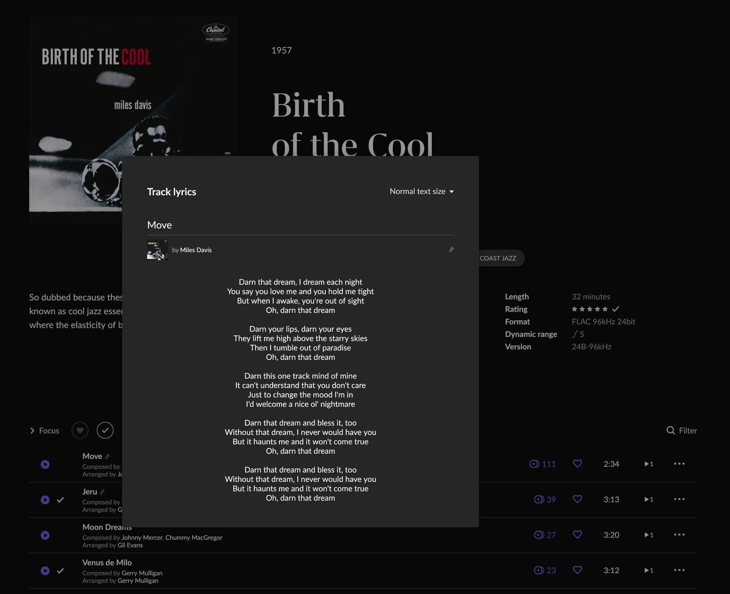Open the Filter search for tracks

click(x=682, y=431)
